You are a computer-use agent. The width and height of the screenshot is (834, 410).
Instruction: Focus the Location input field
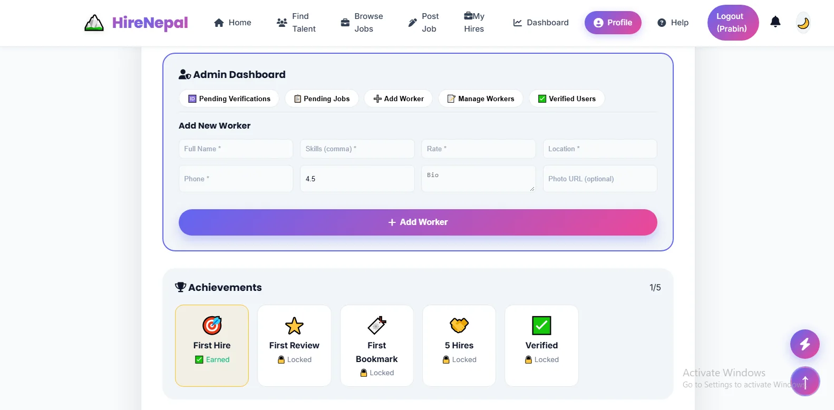click(600, 149)
